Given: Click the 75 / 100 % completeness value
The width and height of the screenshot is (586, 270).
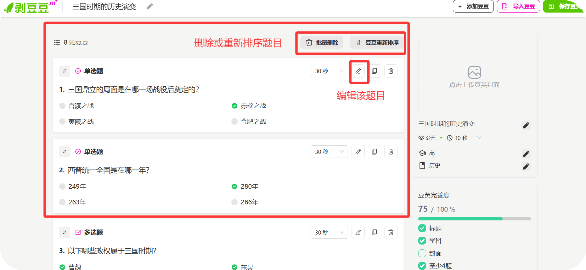Looking at the screenshot, I should click(x=437, y=209).
